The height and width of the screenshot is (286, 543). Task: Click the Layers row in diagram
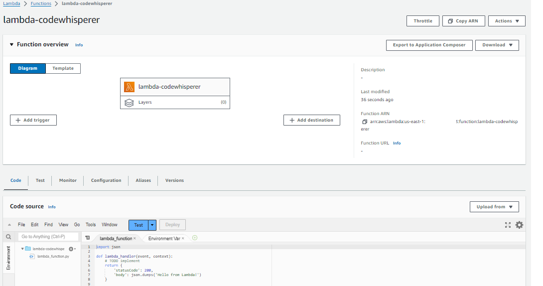(x=175, y=103)
